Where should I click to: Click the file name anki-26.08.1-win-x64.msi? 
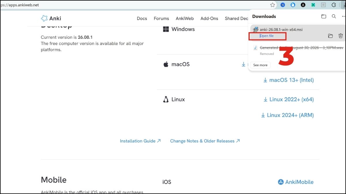(x=281, y=30)
